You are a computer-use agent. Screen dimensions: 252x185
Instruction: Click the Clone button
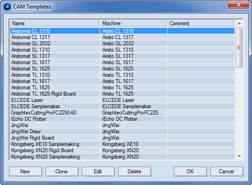coord(62,172)
